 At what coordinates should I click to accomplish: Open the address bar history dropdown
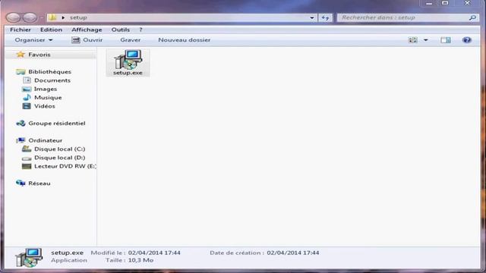click(312, 17)
